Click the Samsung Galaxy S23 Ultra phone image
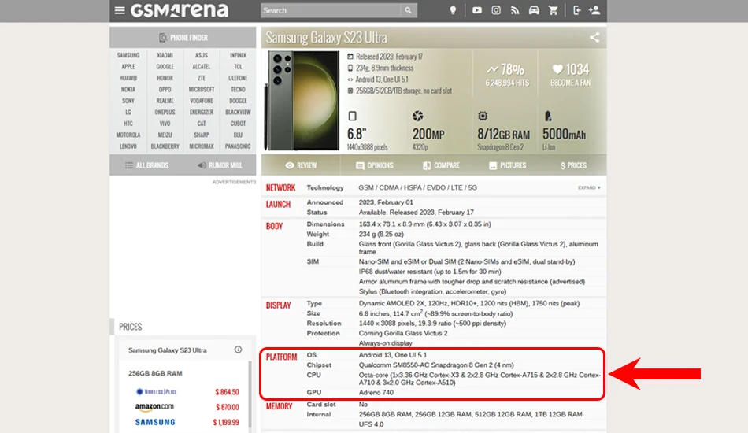 [x=302, y=101]
